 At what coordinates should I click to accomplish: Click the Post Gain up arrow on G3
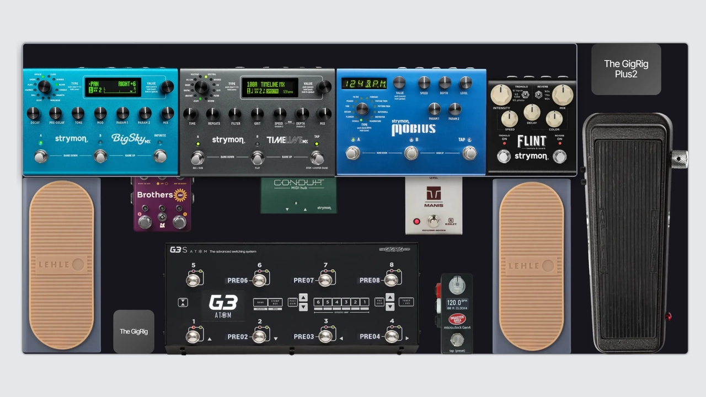[x=303, y=298]
